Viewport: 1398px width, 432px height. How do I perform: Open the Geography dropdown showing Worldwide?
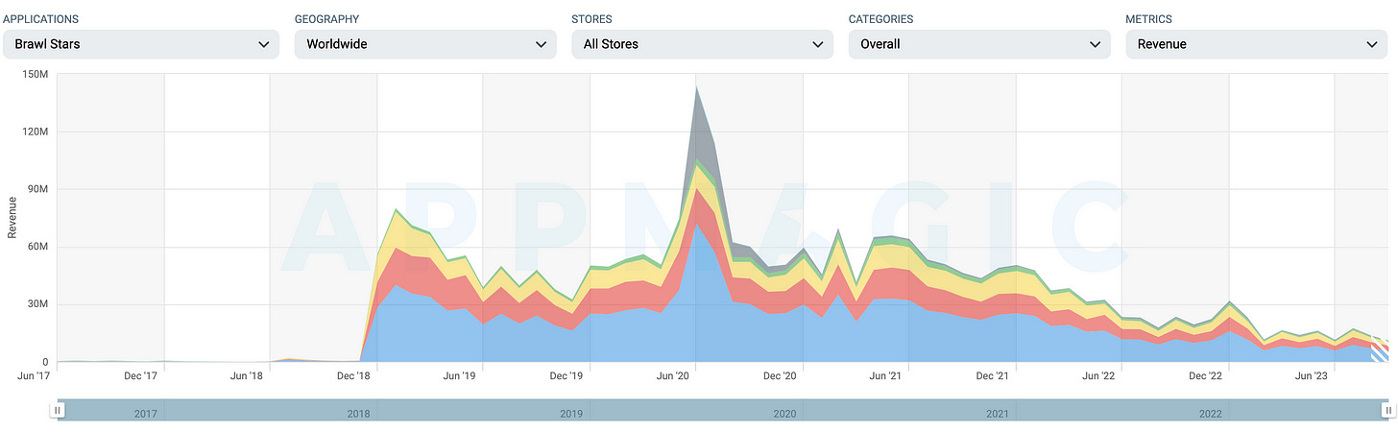click(x=424, y=44)
